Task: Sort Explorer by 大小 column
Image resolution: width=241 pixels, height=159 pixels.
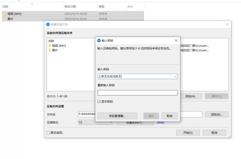Action: pos(130,7)
